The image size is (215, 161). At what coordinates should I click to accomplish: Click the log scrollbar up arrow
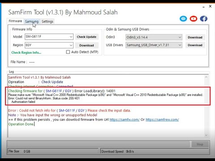pyautogui.click(x=206, y=77)
